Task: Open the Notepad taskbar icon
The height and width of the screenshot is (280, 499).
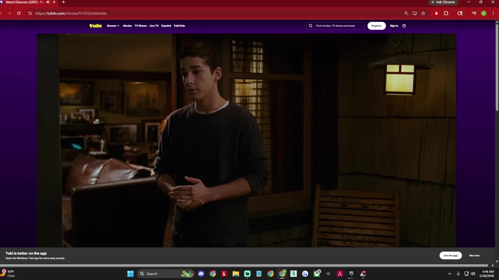Action: click(x=259, y=274)
